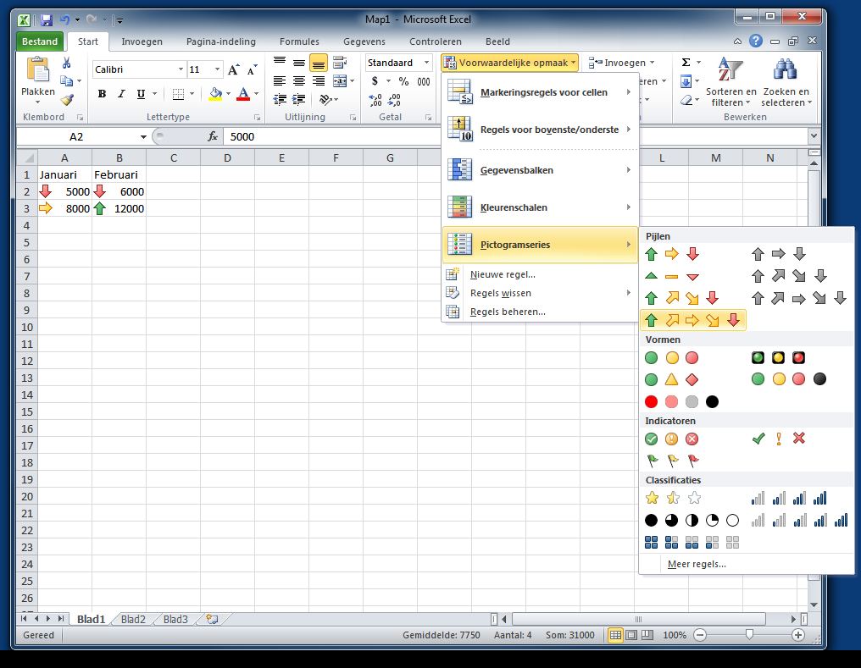The height and width of the screenshot is (668, 861).
Task: Click the insert function fx button
Action: [x=213, y=136]
